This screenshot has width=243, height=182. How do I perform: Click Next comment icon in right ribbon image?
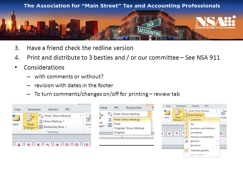coord(167,112)
